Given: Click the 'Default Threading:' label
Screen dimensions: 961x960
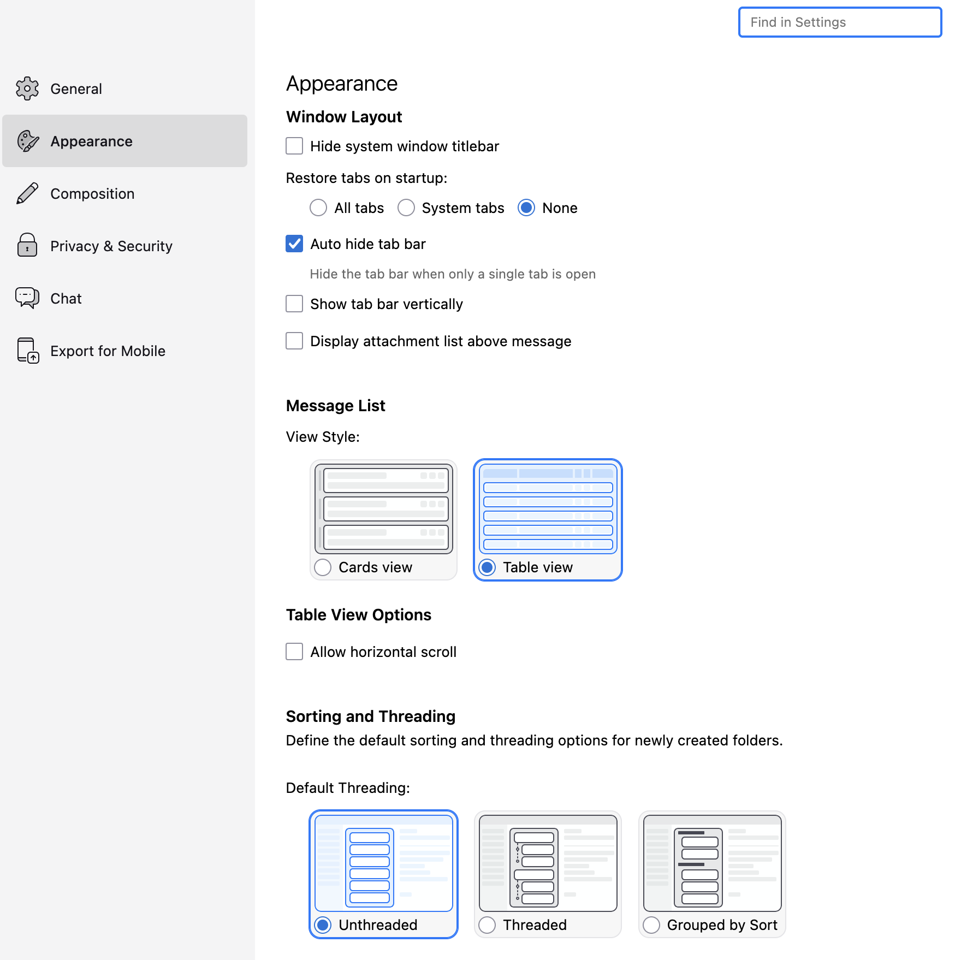Looking at the screenshot, I should 348,788.
